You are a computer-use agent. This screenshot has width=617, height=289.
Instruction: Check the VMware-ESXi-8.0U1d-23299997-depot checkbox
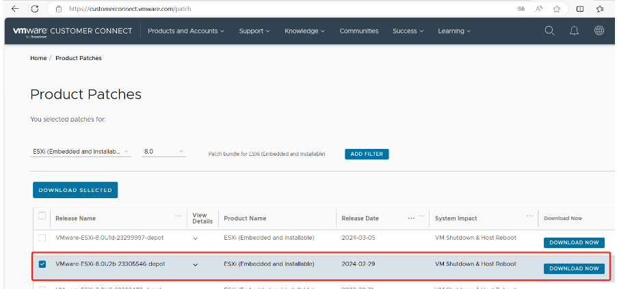pos(42,238)
